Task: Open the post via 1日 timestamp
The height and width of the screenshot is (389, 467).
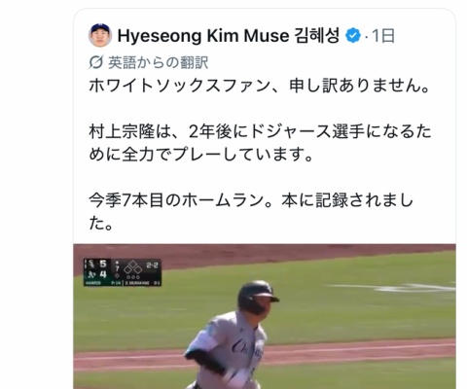Action: 383,36
